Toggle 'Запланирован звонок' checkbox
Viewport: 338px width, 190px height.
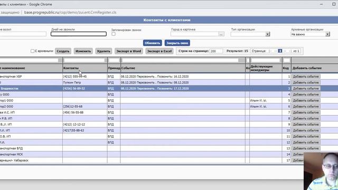point(114,34)
